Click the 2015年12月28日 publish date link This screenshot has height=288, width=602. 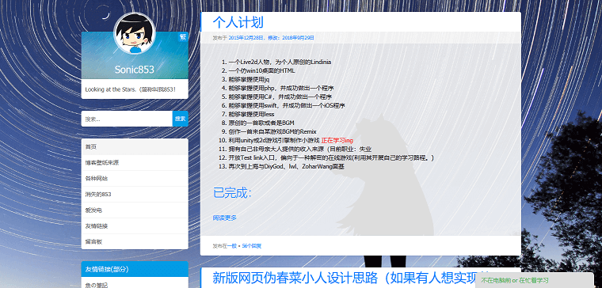[246, 37]
